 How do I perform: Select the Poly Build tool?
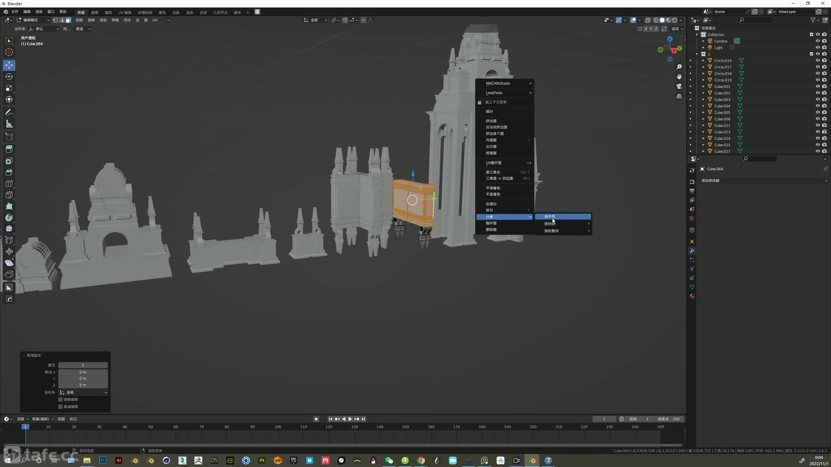pos(9,206)
